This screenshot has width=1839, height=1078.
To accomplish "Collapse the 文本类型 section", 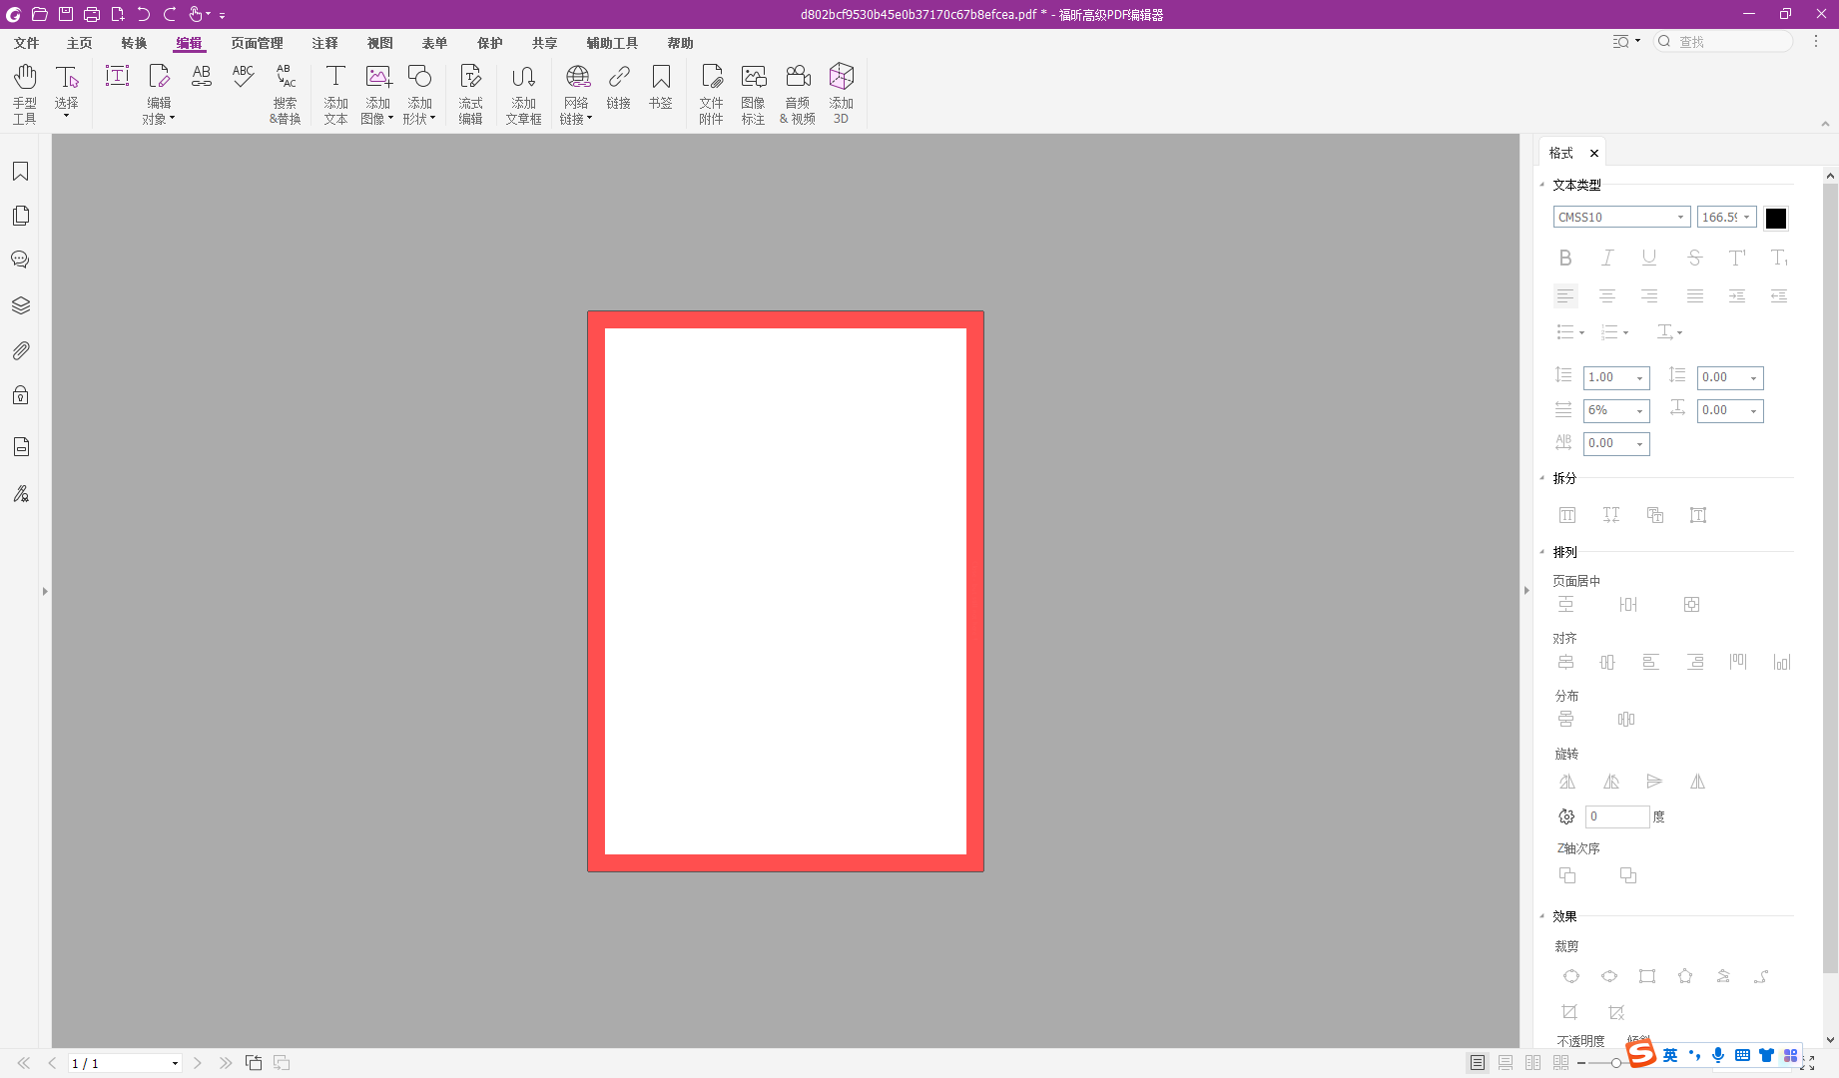I will (x=1542, y=185).
